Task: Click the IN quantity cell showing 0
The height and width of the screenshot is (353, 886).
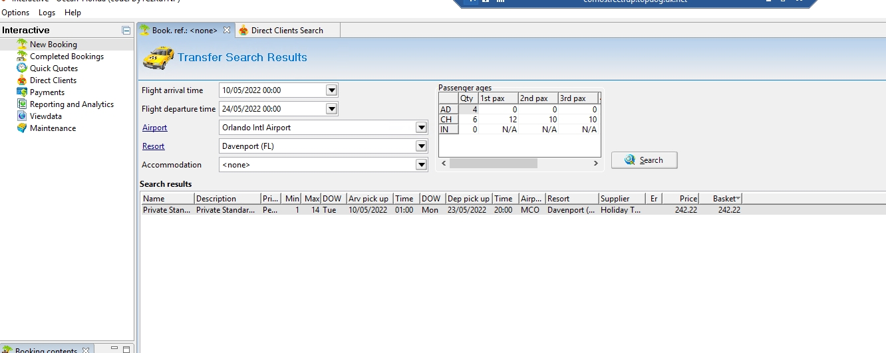Action: click(x=468, y=130)
